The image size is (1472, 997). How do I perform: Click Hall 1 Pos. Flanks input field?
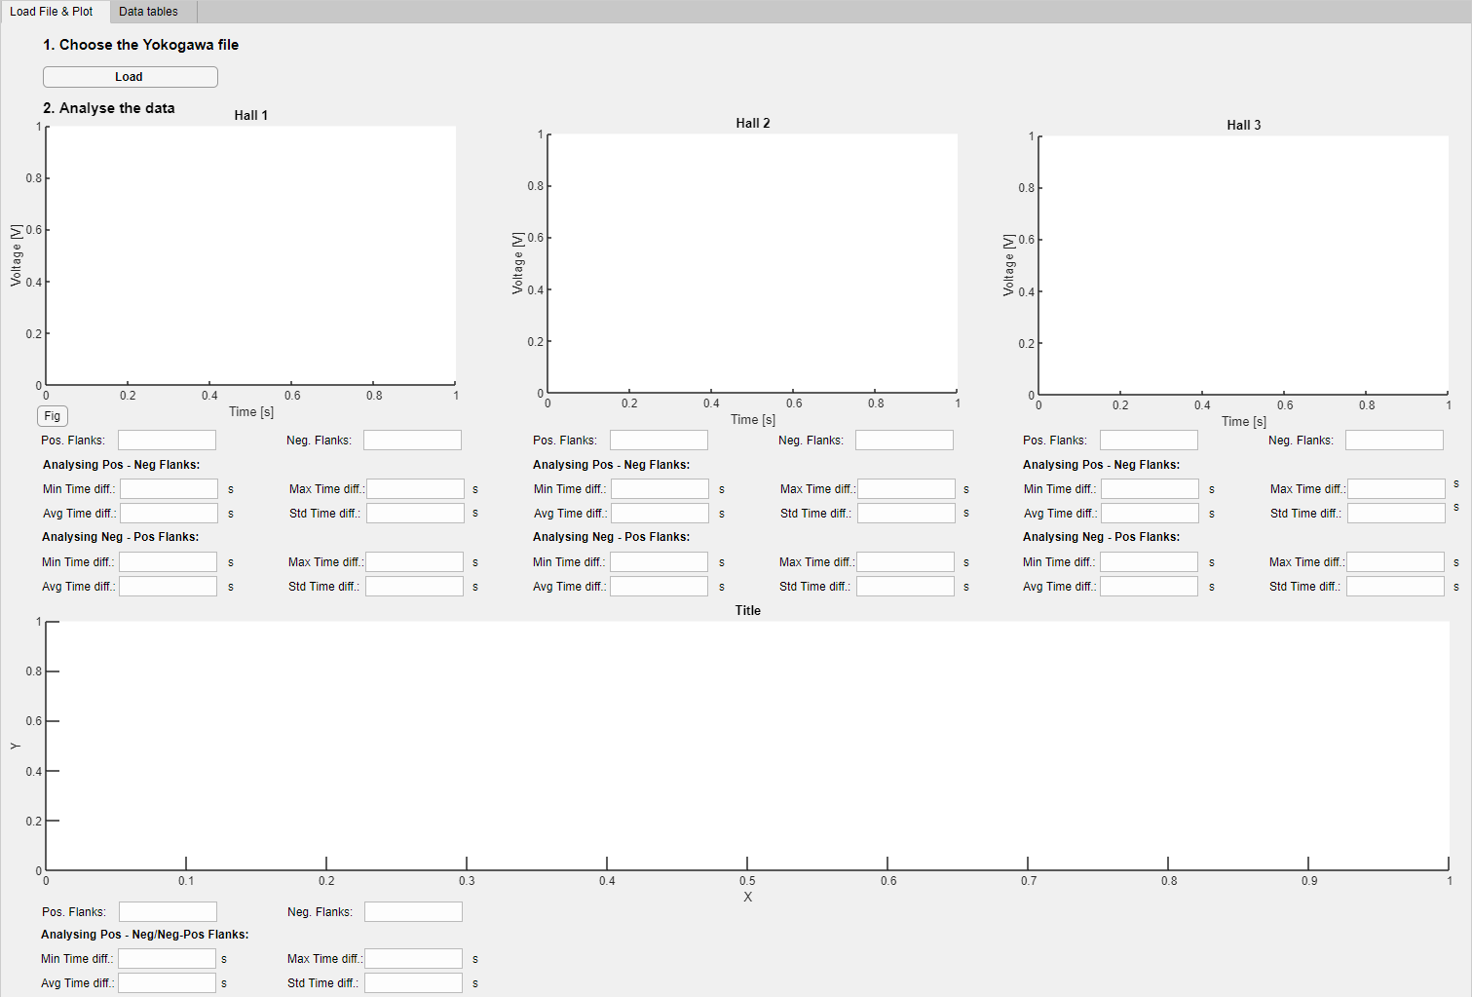(x=167, y=441)
